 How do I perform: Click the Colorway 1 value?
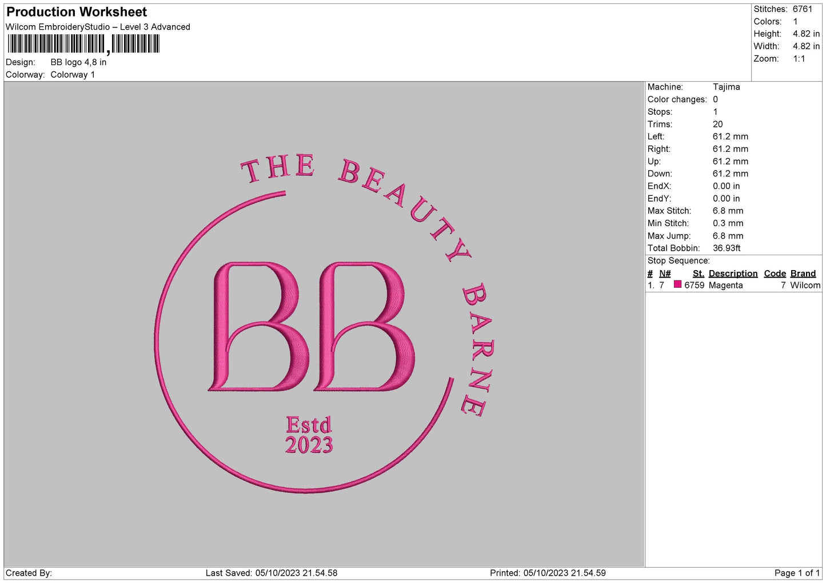click(73, 75)
